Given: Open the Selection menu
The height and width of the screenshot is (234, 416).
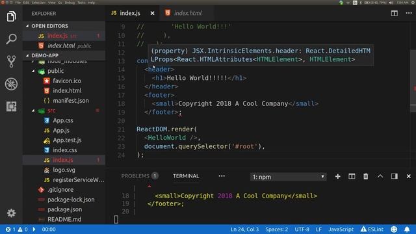Looking at the screenshot, I should coord(38,3).
